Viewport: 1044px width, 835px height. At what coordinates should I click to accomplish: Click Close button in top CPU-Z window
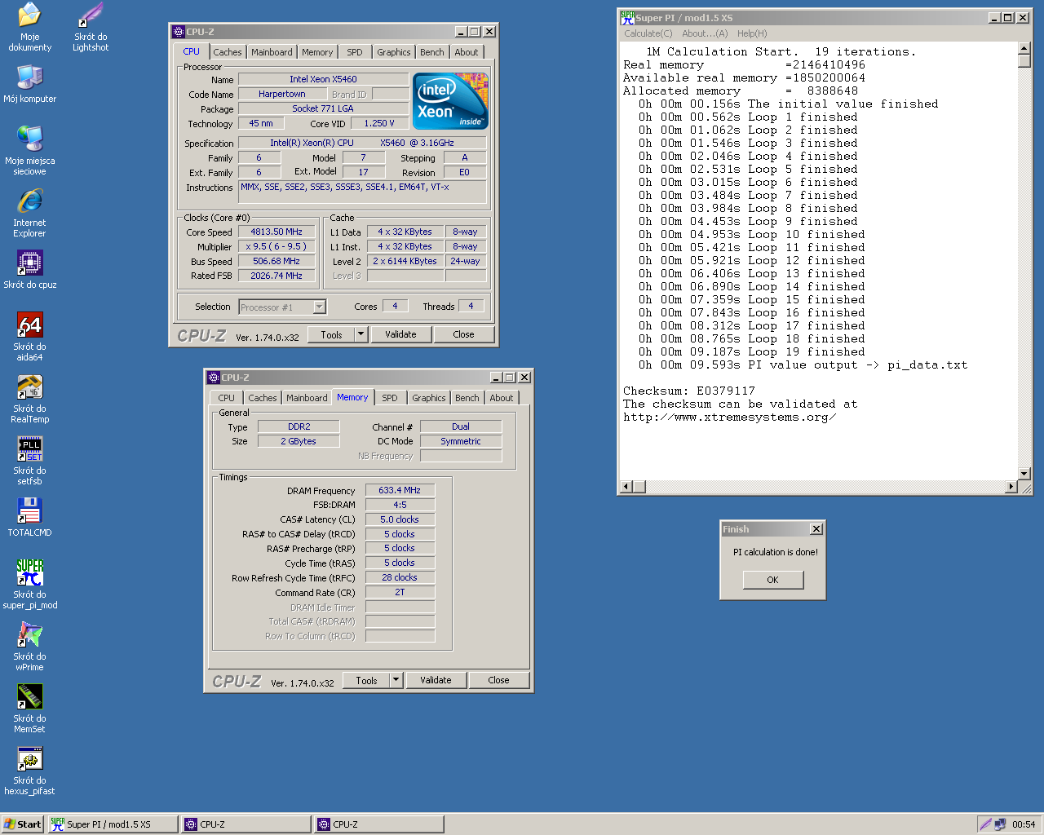[463, 334]
